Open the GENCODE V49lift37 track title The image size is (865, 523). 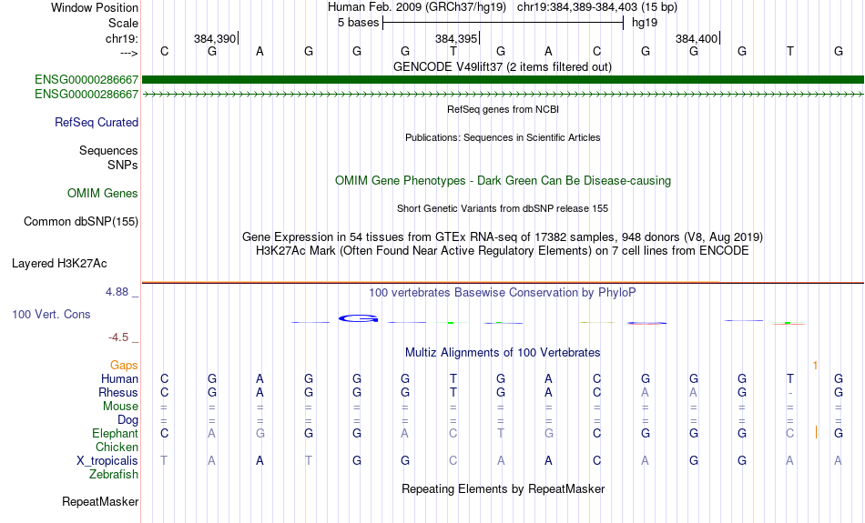click(502, 66)
